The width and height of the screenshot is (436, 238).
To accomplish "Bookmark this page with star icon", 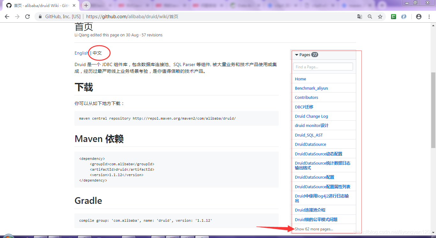I will click(x=380, y=17).
